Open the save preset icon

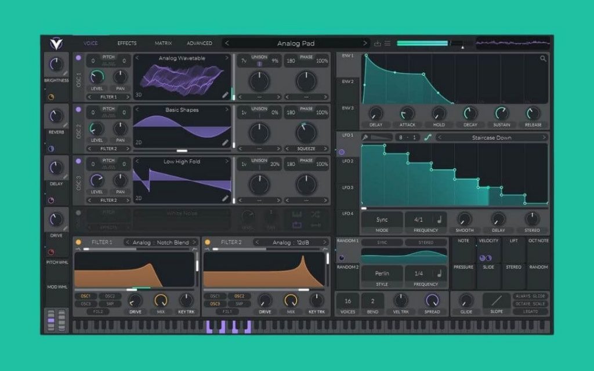378,42
